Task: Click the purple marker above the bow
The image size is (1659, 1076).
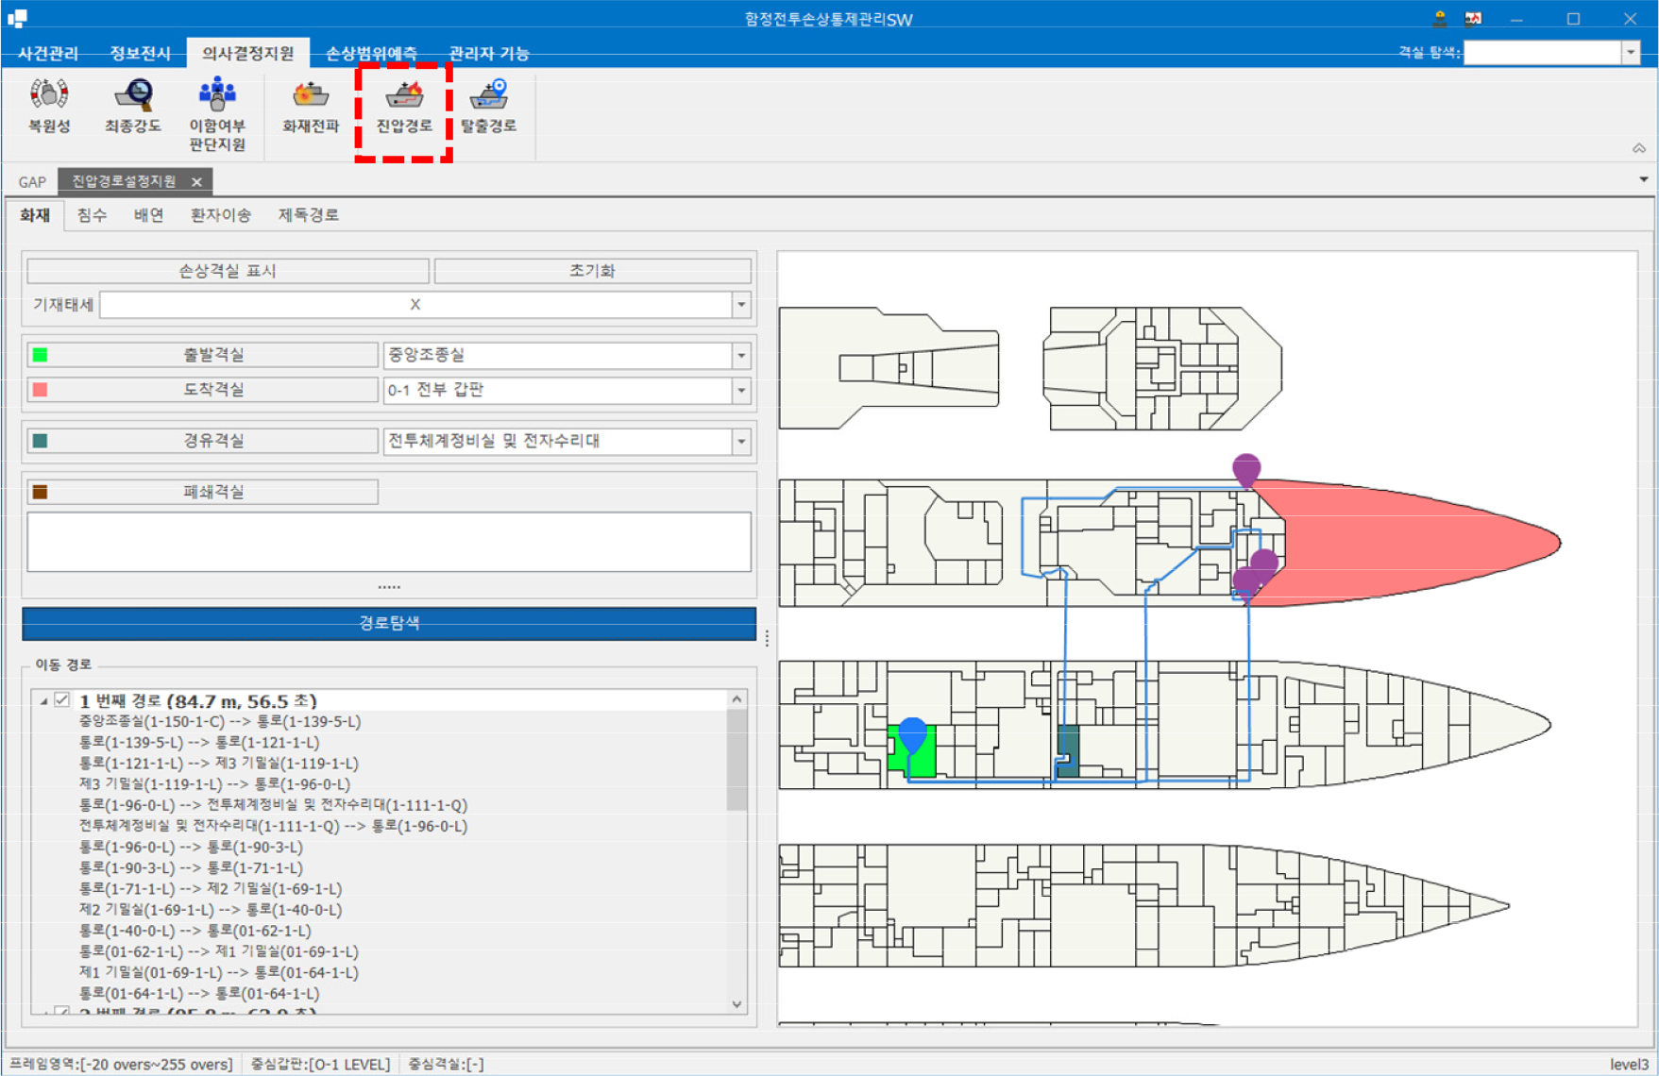Action: pos(1246,470)
